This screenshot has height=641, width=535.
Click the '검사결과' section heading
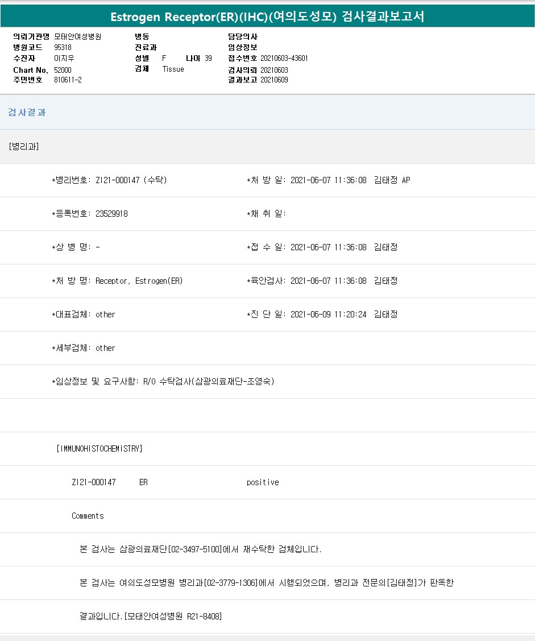point(27,113)
